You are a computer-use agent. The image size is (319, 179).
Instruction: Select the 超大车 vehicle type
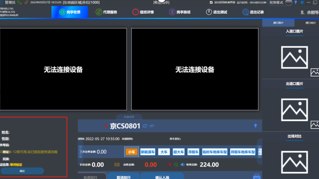click(179, 152)
